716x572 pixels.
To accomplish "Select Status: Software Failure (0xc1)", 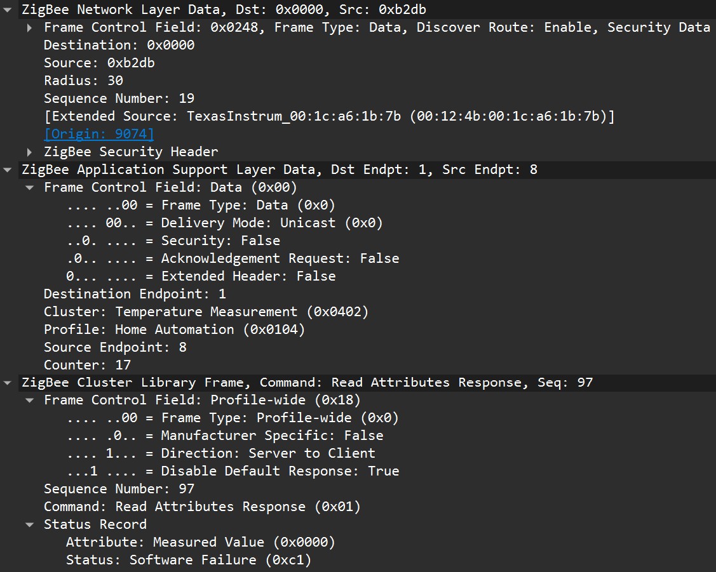I will 189,560.
